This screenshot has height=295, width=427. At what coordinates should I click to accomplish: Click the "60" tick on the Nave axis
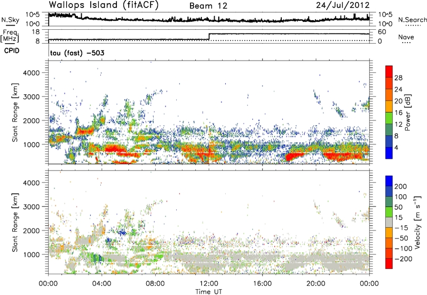(382, 32)
